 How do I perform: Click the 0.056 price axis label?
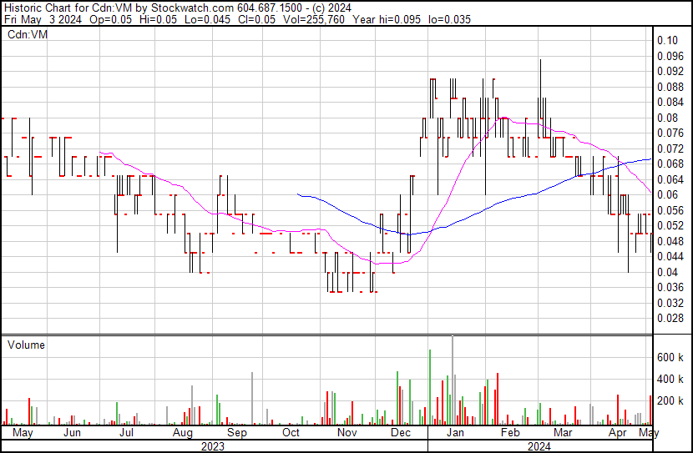(670, 210)
